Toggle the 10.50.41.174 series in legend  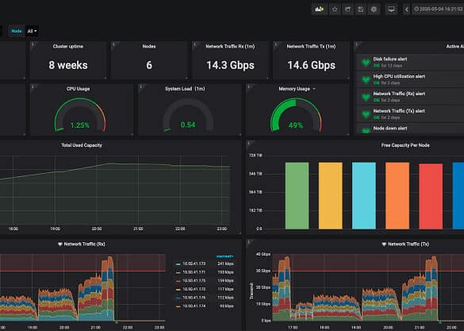[194, 306]
